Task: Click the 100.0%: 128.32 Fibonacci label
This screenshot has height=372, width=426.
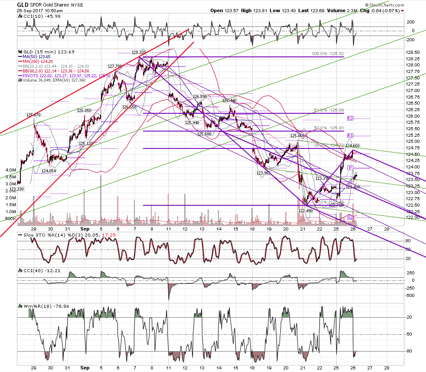Action: (x=328, y=54)
